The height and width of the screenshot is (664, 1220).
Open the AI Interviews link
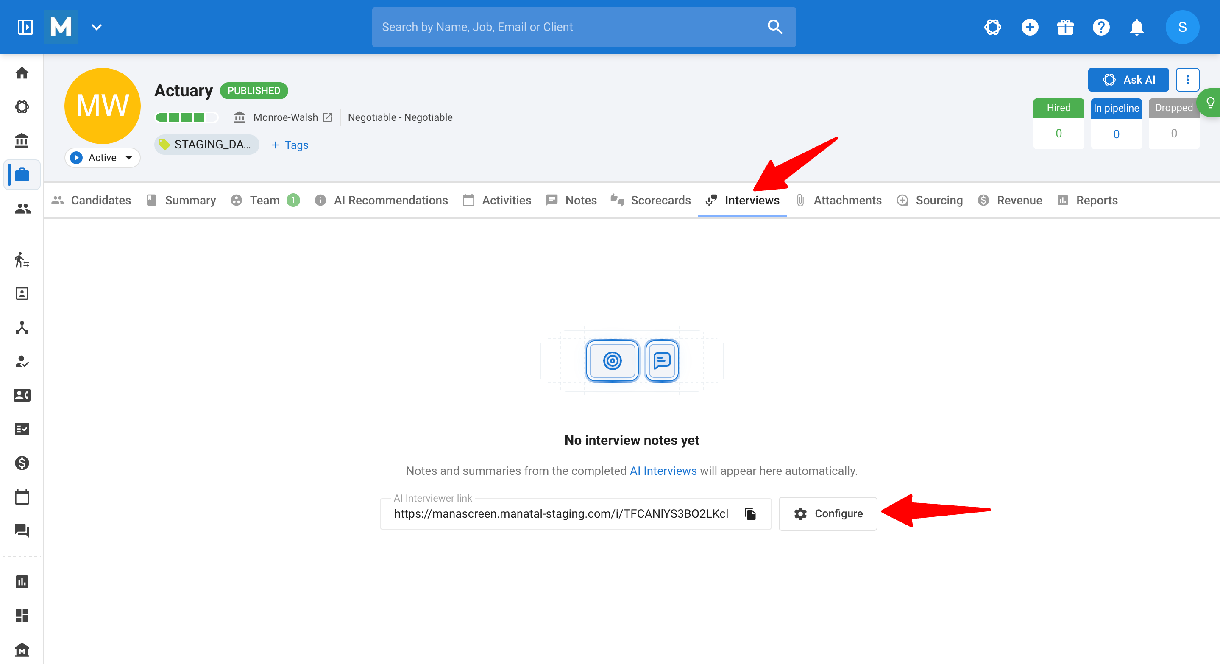coord(663,471)
